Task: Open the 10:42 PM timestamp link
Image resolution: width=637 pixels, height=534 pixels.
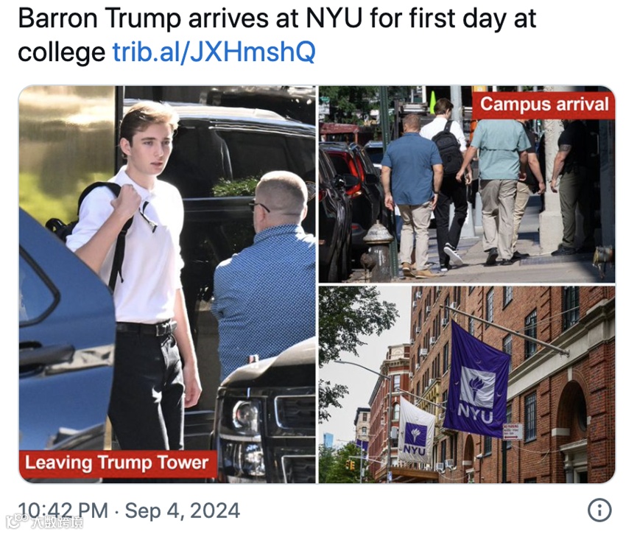Action: 63,511
